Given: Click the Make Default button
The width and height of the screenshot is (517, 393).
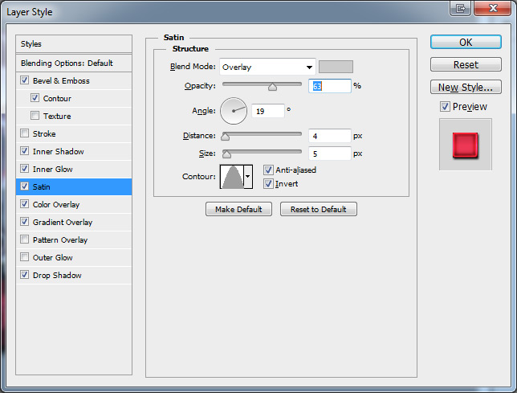Looking at the screenshot, I should tap(238, 209).
